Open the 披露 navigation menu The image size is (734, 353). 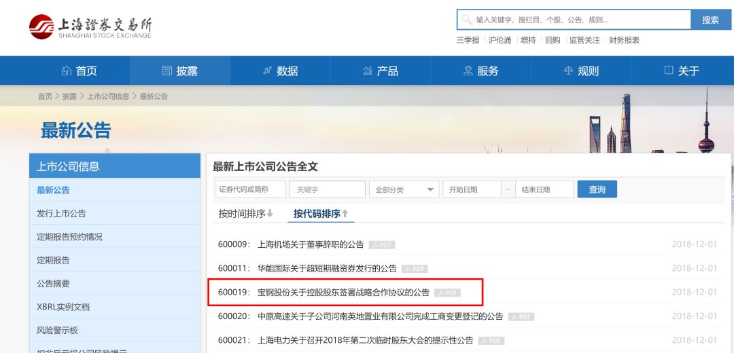tap(179, 71)
